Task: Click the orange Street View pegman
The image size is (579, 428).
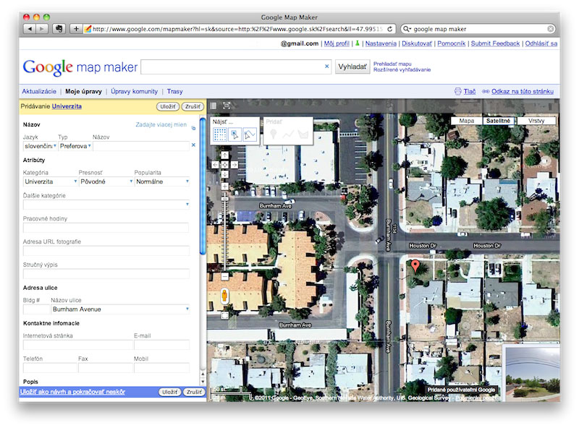Action: click(224, 296)
